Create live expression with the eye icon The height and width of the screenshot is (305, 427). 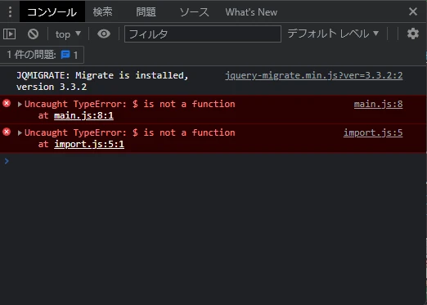click(104, 34)
